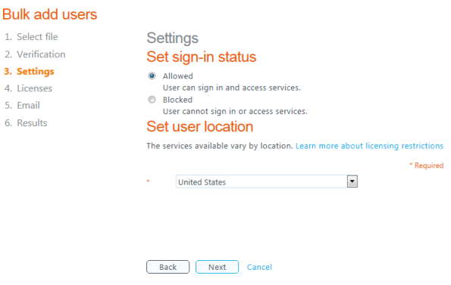Jump to step 1 Select file
This screenshot has height=285, width=451.
(31, 37)
